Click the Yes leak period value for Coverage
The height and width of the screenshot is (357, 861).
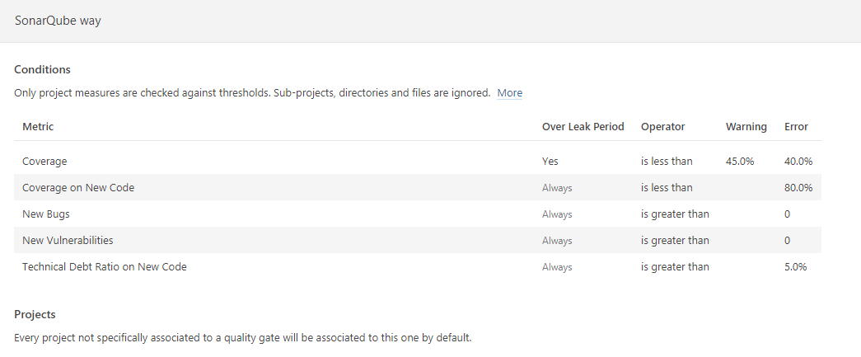click(x=550, y=162)
